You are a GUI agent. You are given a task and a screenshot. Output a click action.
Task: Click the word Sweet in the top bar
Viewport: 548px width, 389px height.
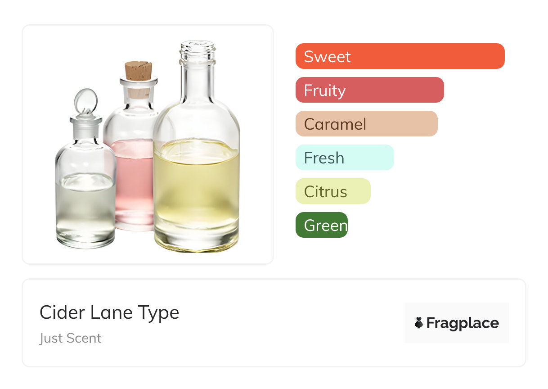(327, 57)
